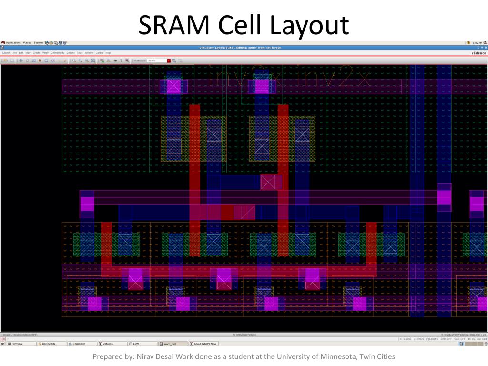Click the Workspace Classic text field
The height and width of the screenshot is (366, 488).
[157, 61]
